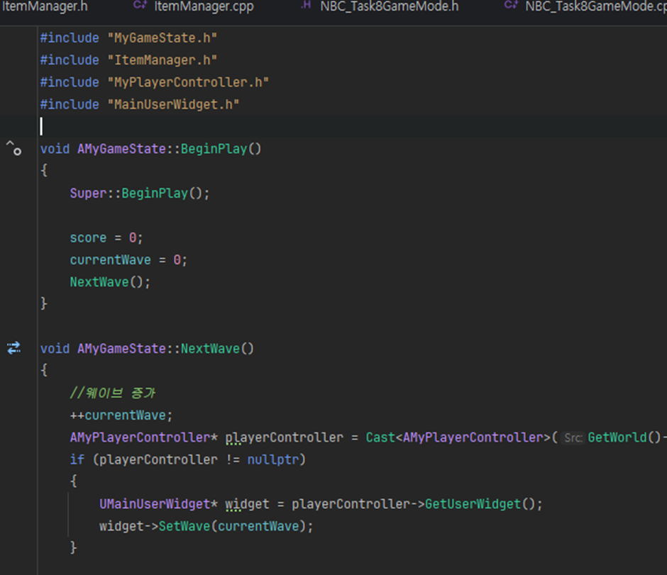
Task: Click the C++ file icon on ItemManager.cpp tab
Action: coord(140,5)
